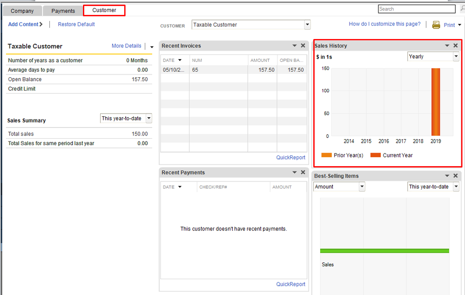Close the Recent Payments panel
465x295 pixels.
click(x=303, y=172)
